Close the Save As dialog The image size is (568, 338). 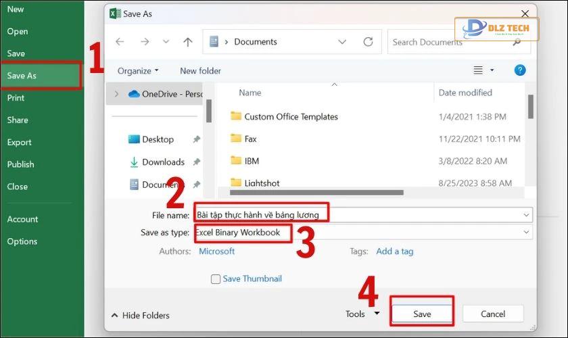coord(525,14)
